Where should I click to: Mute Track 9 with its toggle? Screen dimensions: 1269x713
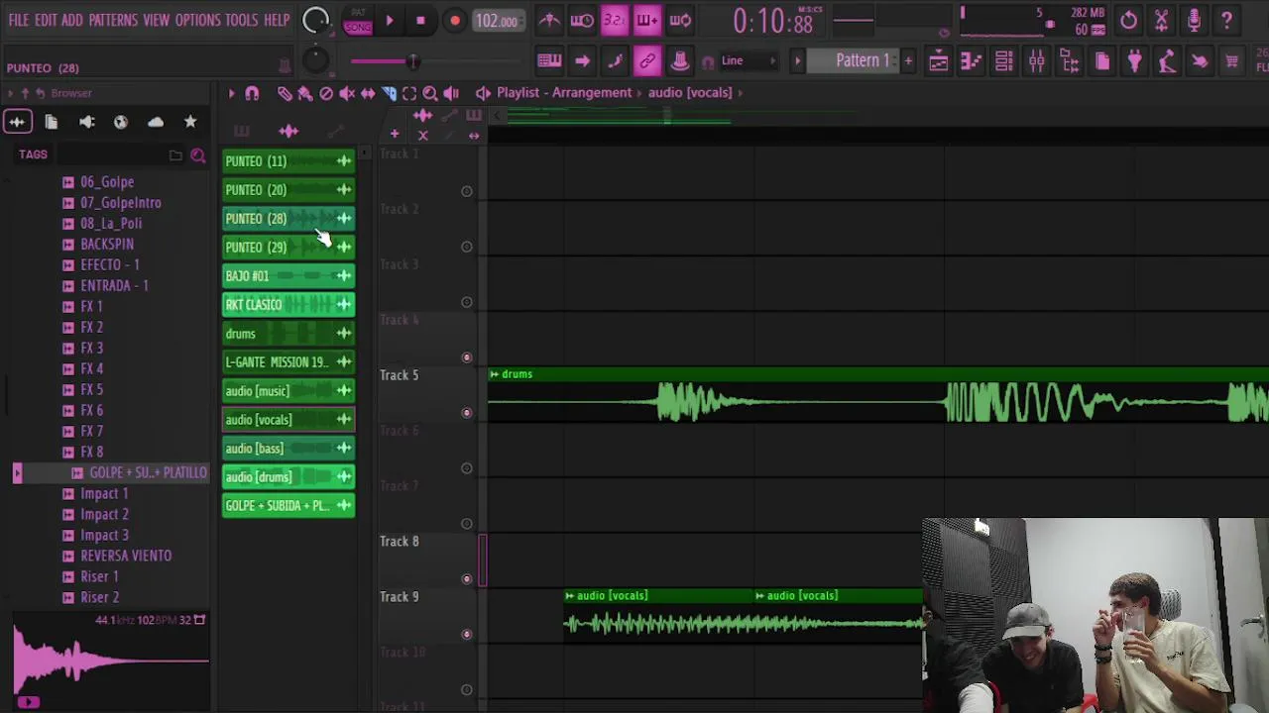coord(467,635)
